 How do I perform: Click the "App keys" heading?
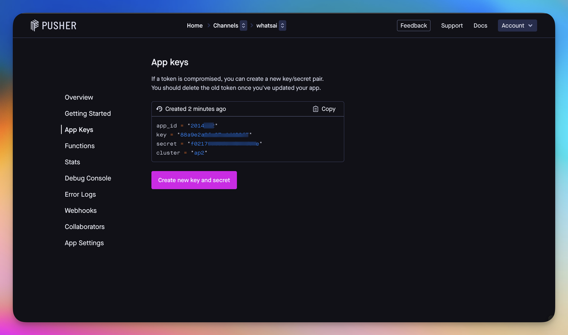(170, 62)
